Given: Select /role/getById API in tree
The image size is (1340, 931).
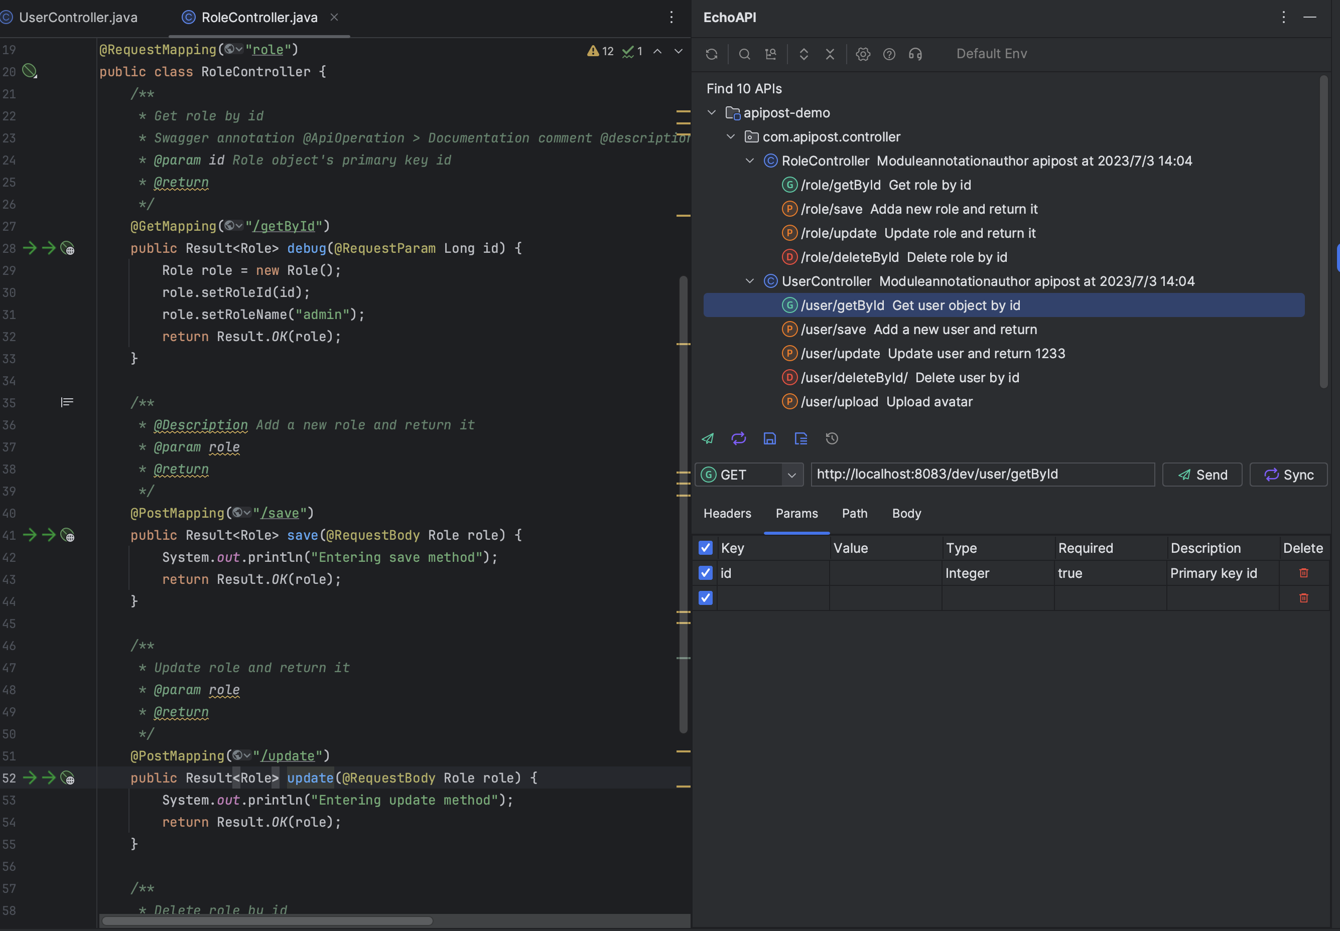Looking at the screenshot, I should (x=877, y=185).
